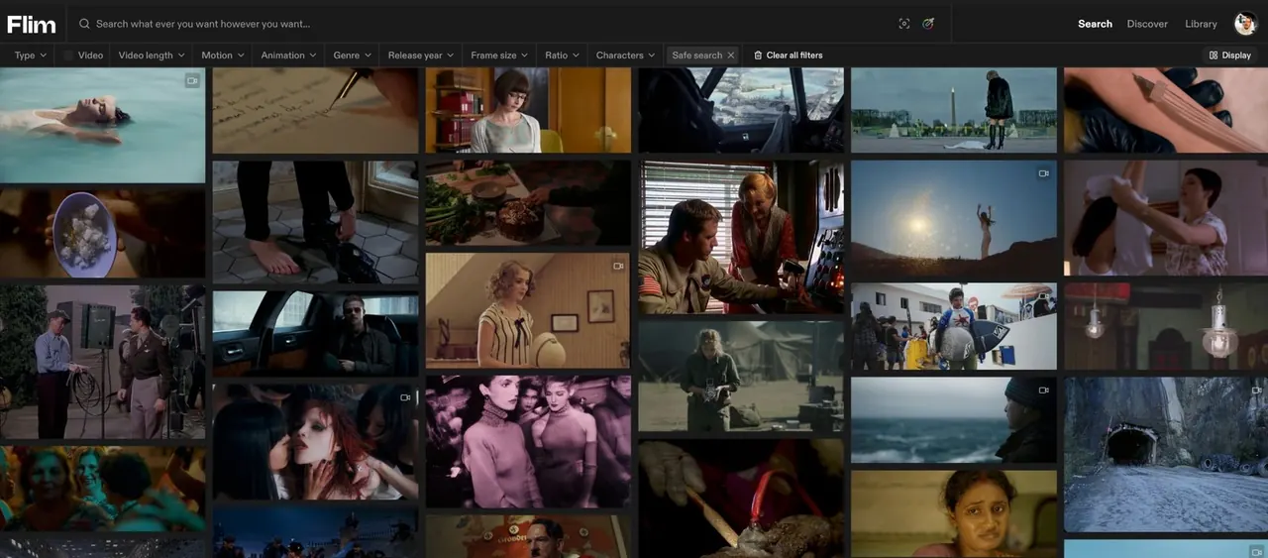Open the crying woman with bindi thumbnail

(954, 514)
